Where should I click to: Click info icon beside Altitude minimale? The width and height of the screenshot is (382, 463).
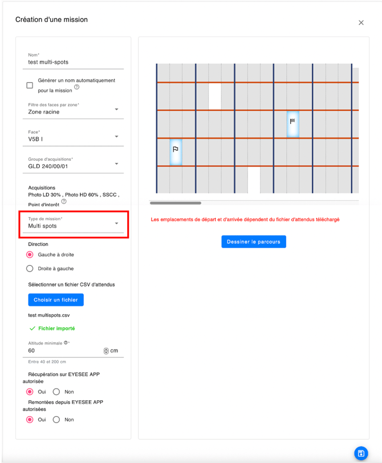(66, 343)
